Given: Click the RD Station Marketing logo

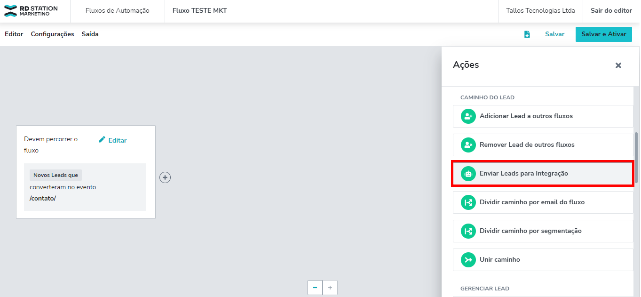Looking at the screenshot, I should 31,11.
